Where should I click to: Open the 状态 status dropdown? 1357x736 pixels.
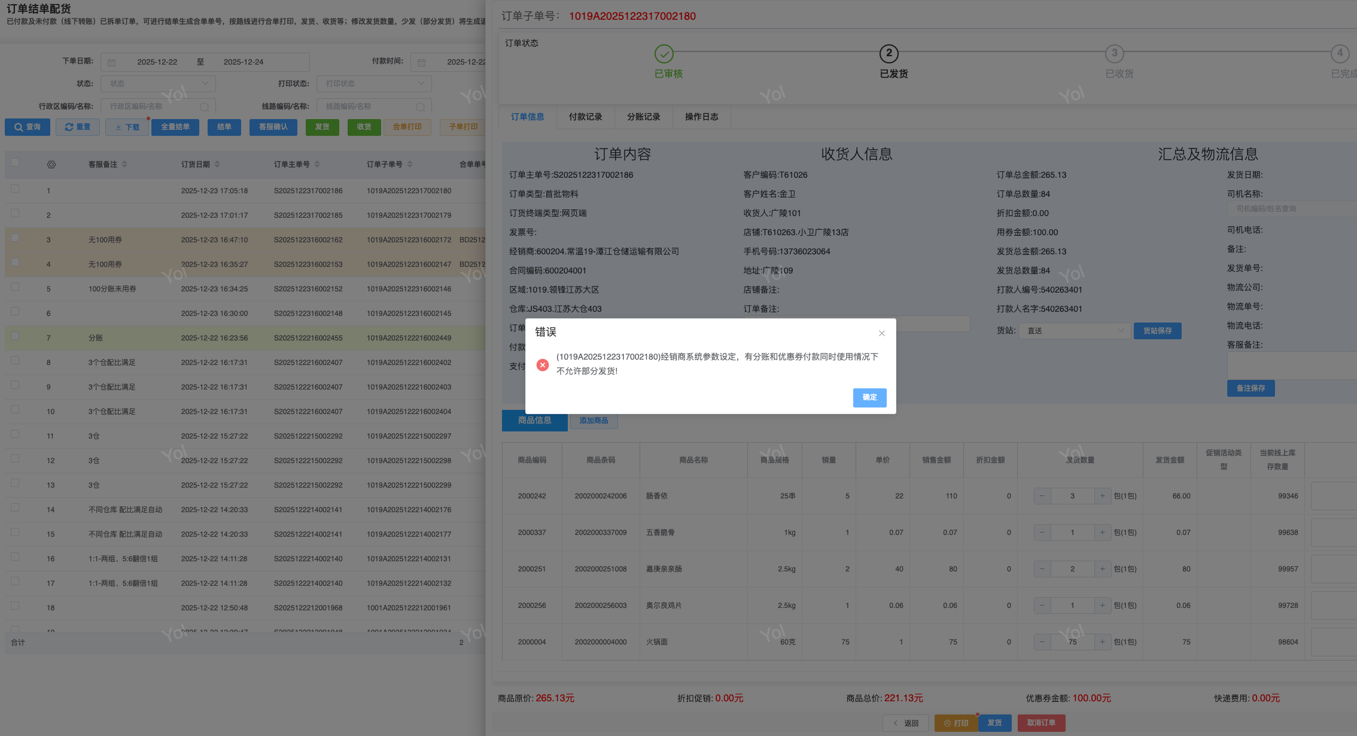pos(158,84)
